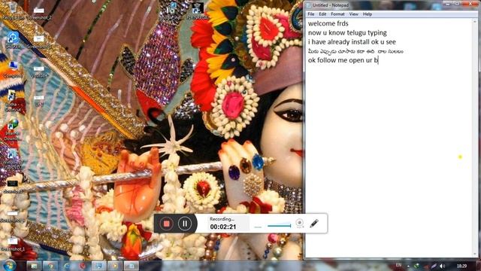Open Notepad's View menu

point(353,14)
